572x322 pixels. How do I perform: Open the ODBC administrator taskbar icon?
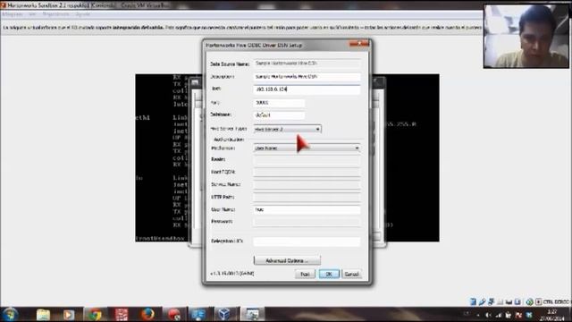click(x=252, y=314)
